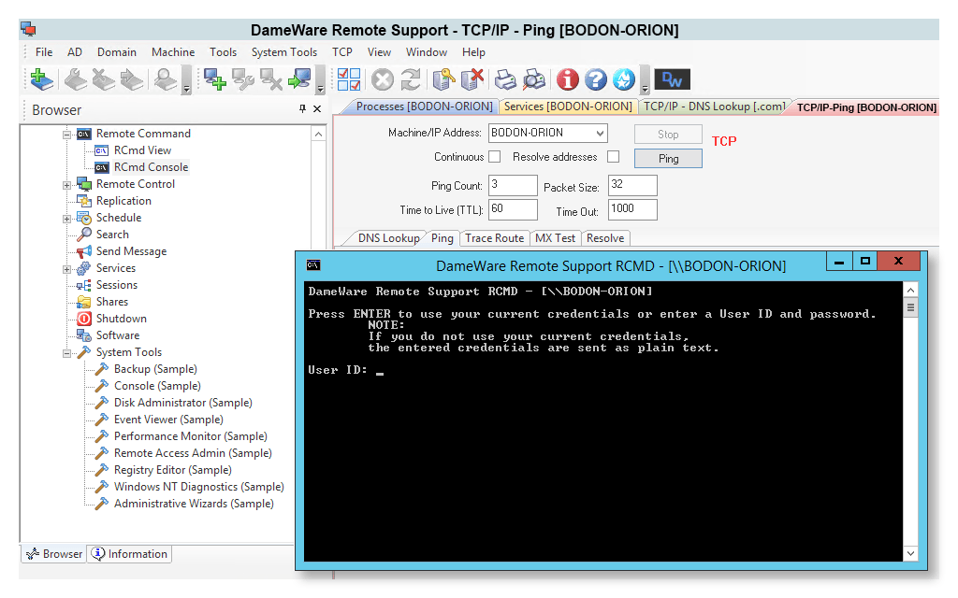
Task: Switch to the Trace Route tab
Action: tap(494, 238)
